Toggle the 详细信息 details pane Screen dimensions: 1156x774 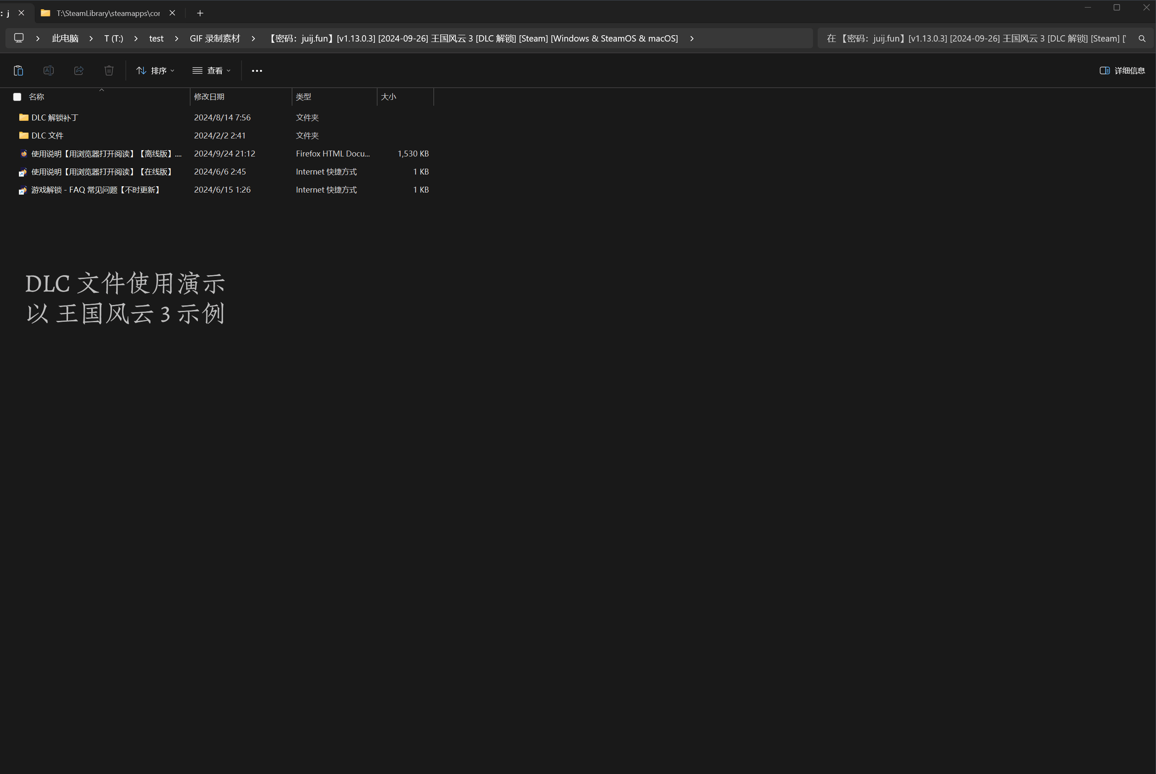coord(1122,70)
